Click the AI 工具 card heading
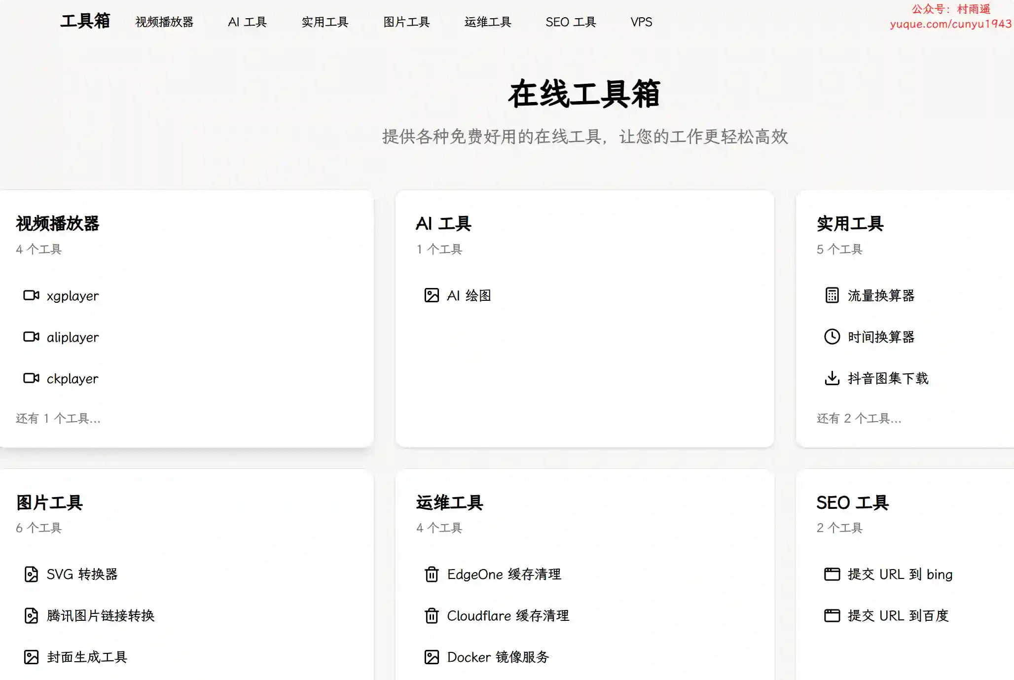The height and width of the screenshot is (680, 1014). coord(443,223)
